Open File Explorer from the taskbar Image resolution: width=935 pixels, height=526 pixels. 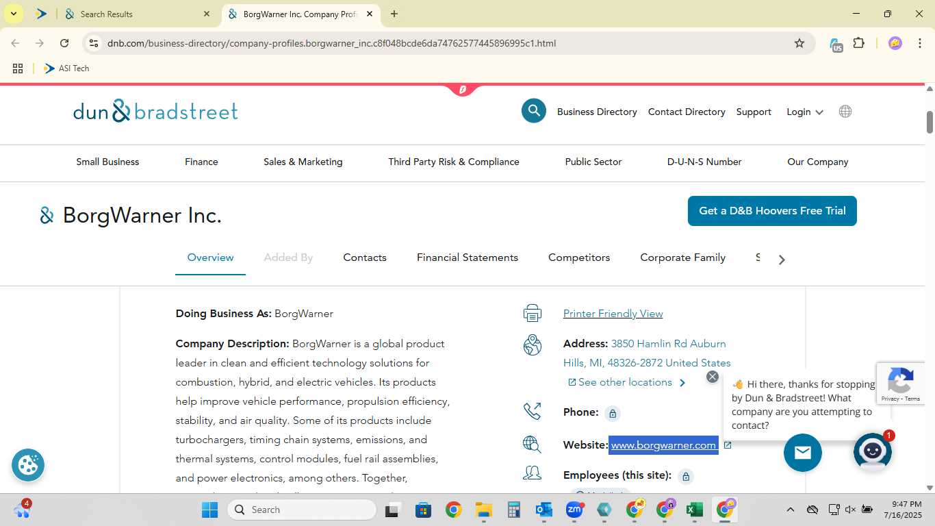click(484, 510)
